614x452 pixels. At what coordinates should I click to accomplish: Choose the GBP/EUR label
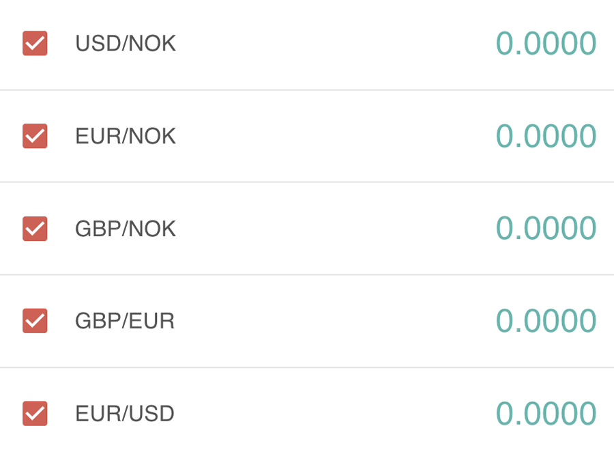[125, 321]
